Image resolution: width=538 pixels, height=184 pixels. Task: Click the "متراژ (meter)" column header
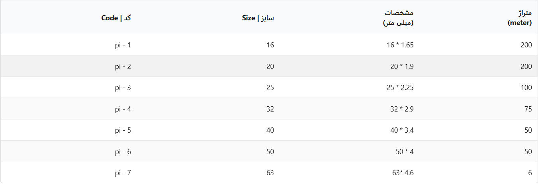[520, 18]
